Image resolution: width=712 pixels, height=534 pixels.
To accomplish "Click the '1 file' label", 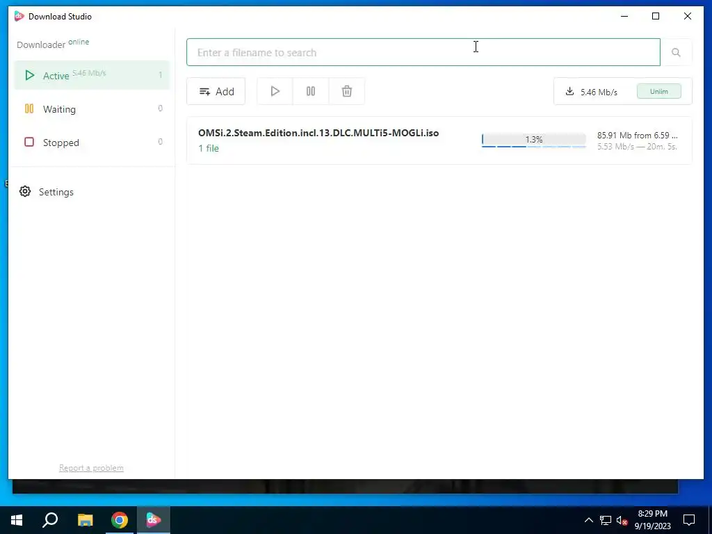I will (x=209, y=149).
